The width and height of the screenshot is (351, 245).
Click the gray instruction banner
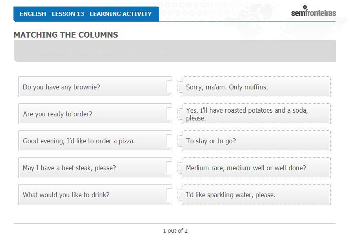point(175,51)
